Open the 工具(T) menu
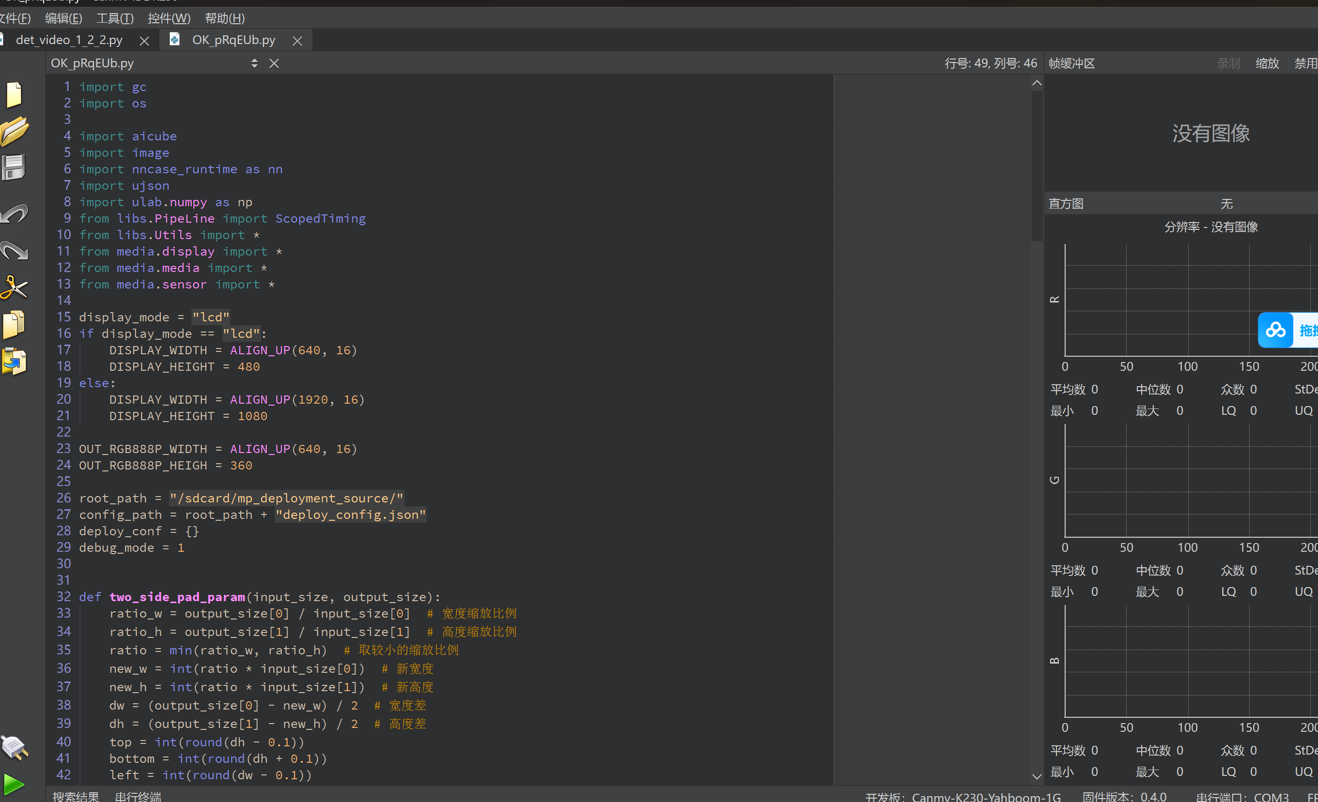Image resolution: width=1318 pixels, height=802 pixels. click(114, 19)
